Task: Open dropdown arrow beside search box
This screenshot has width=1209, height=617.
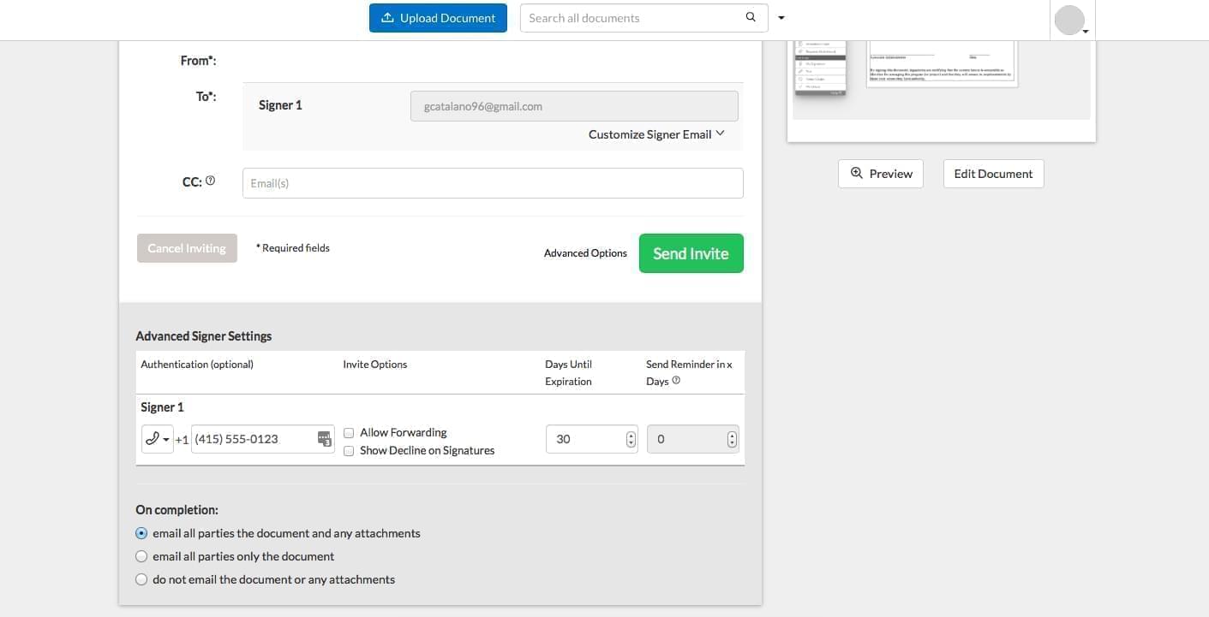Action: pos(781,18)
